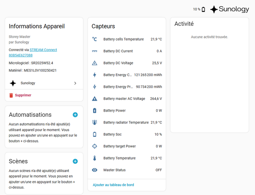Click the Battery Soc icon

[95, 134]
